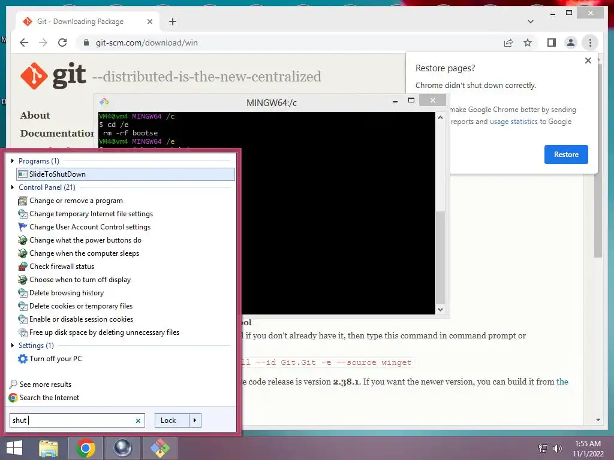Screen dimensions: 614x460
Task: Open Choose when to turn off display
Action: point(80,280)
